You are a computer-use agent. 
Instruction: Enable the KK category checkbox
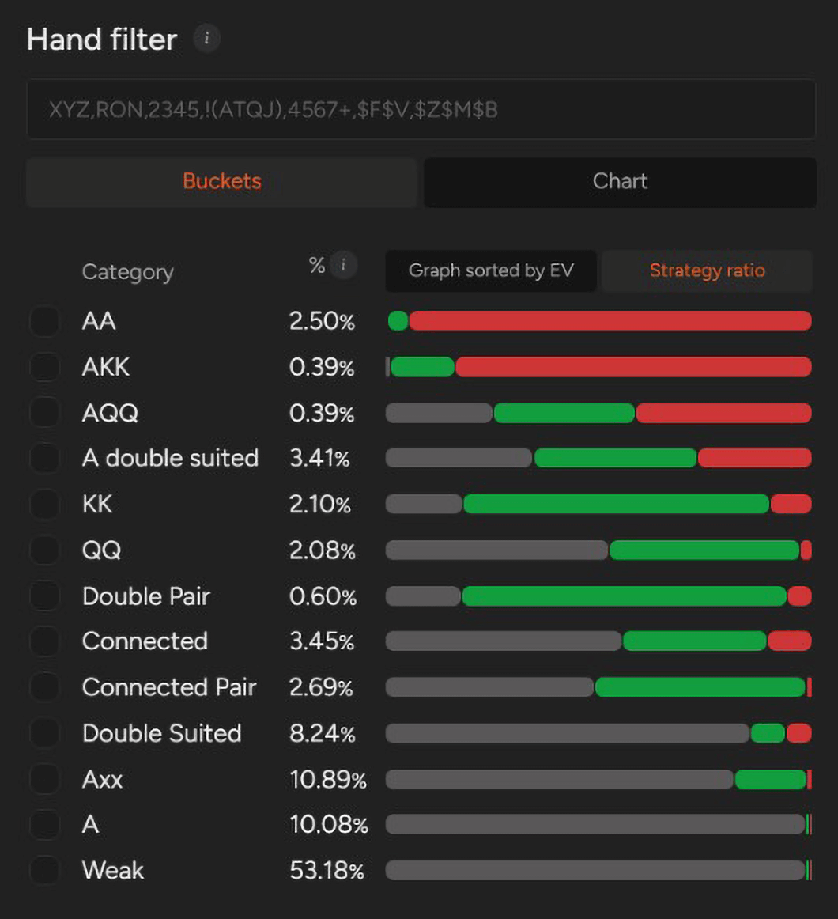(44, 504)
